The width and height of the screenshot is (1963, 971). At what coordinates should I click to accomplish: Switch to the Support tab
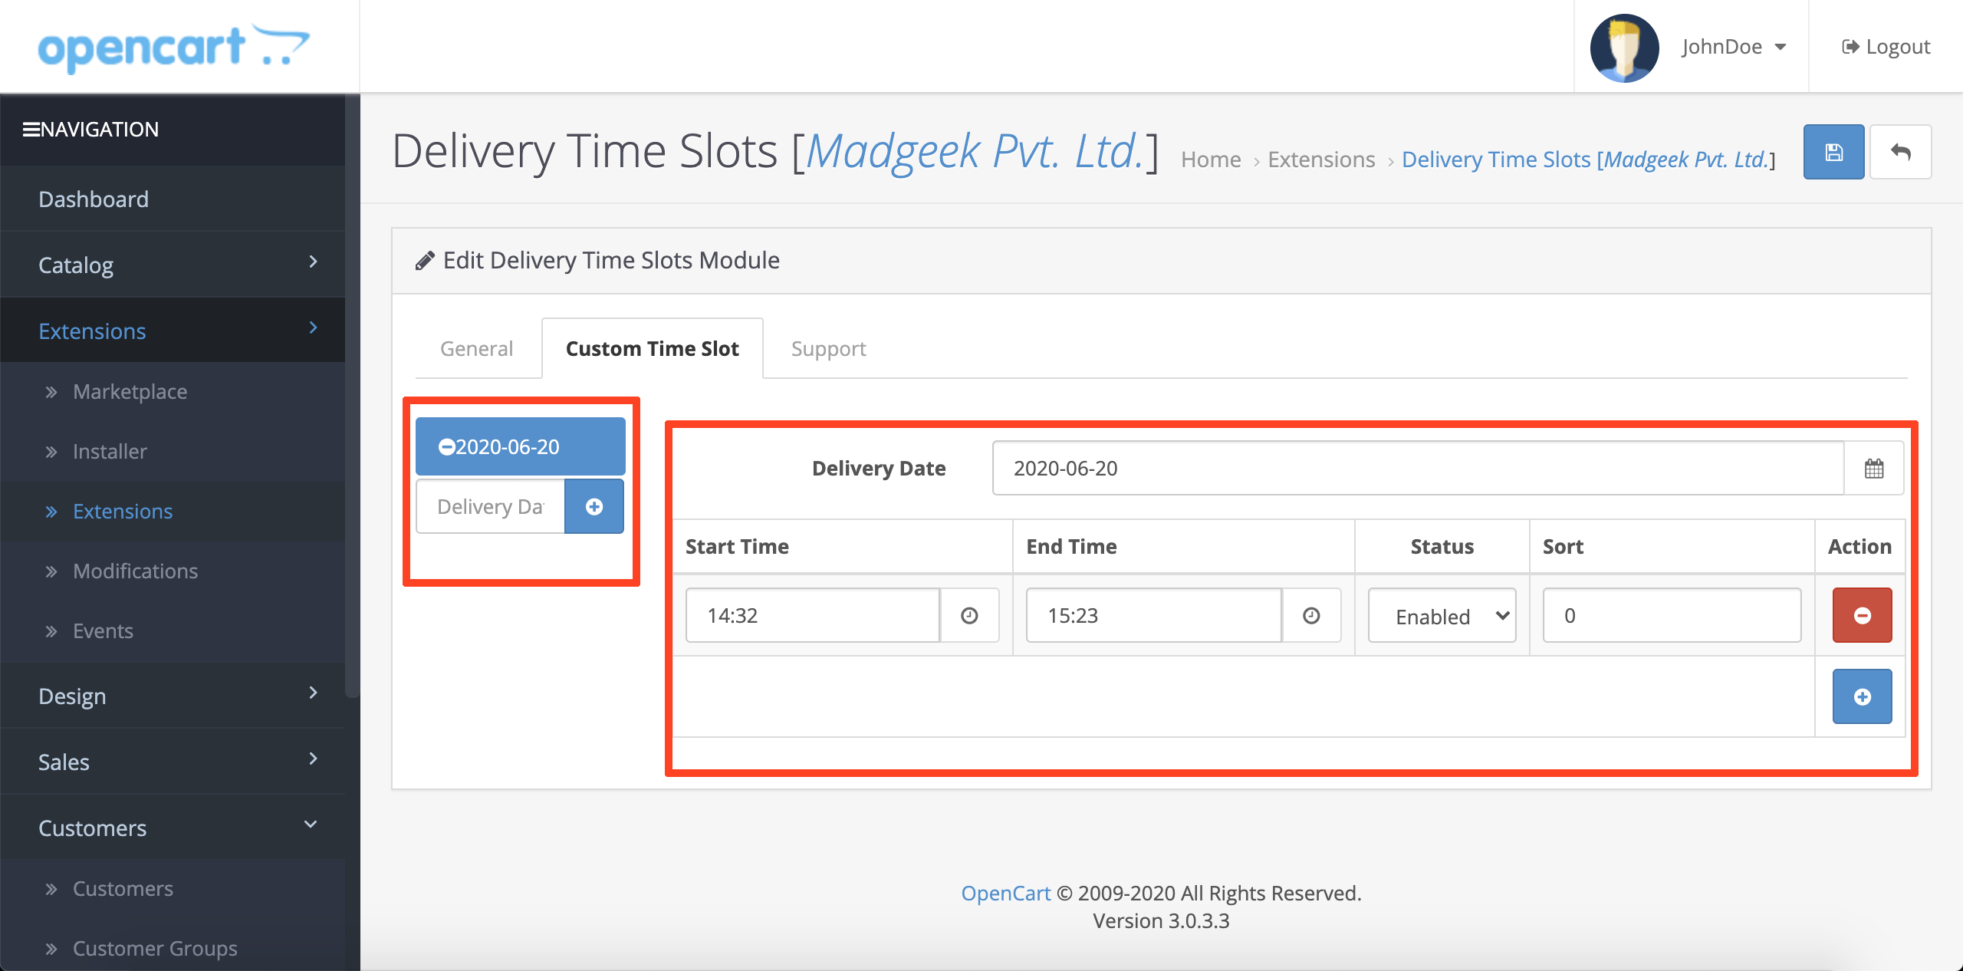(828, 348)
